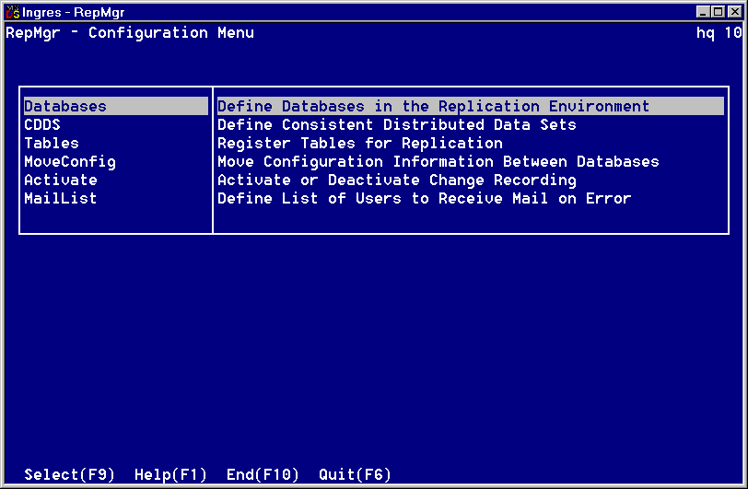The height and width of the screenshot is (489, 748).
Task: Select the Databases menu entry
Action: [x=65, y=107]
